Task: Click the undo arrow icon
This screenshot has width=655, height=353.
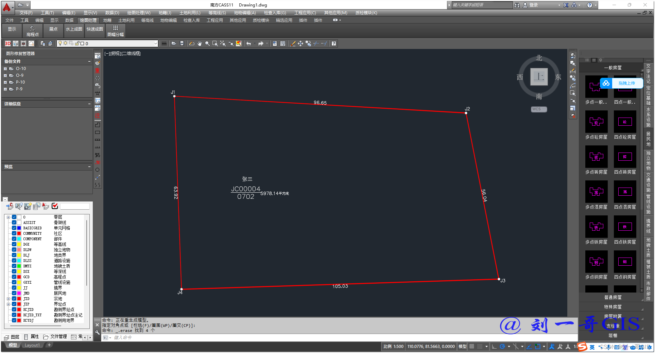Action: coord(249,43)
